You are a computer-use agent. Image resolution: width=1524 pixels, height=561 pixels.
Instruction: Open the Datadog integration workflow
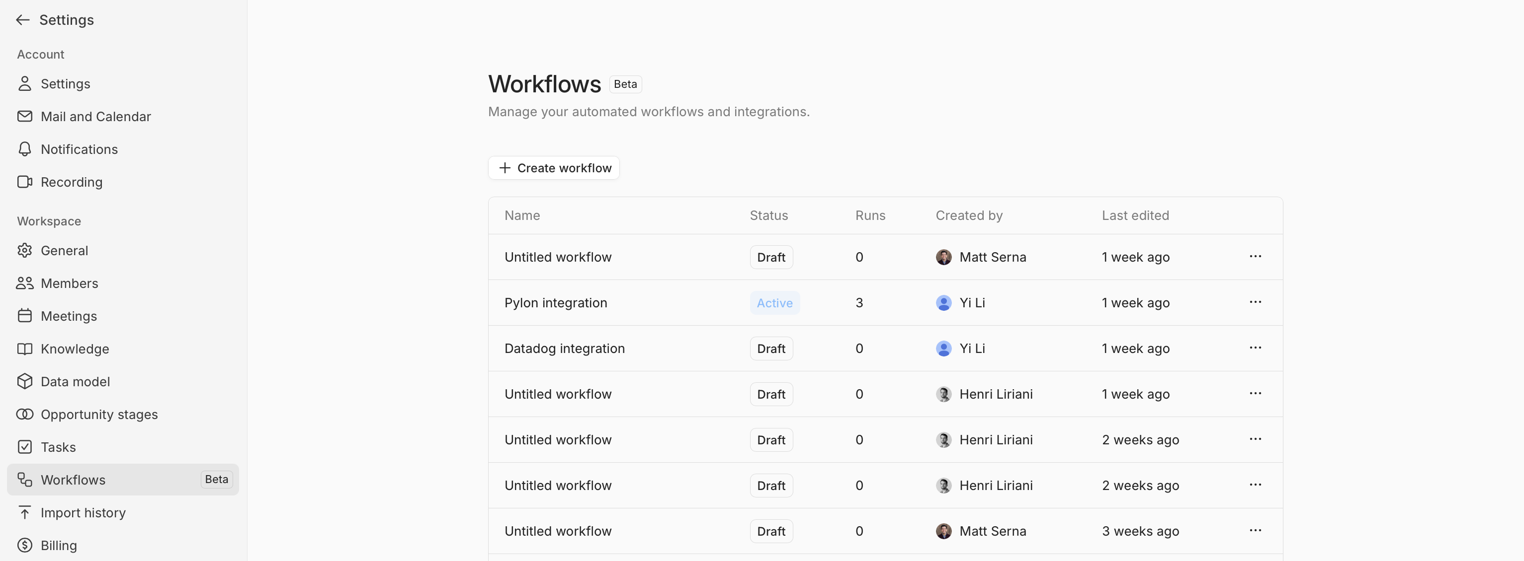click(564, 348)
